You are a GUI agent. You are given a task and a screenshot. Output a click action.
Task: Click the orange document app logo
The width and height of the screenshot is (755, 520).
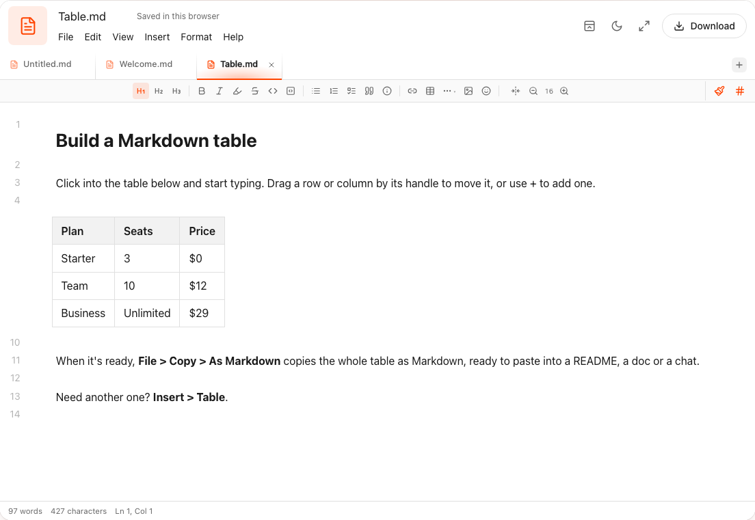[x=28, y=25]
